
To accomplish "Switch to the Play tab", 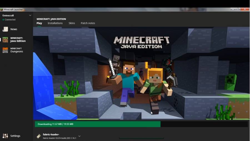I will 39,23.
